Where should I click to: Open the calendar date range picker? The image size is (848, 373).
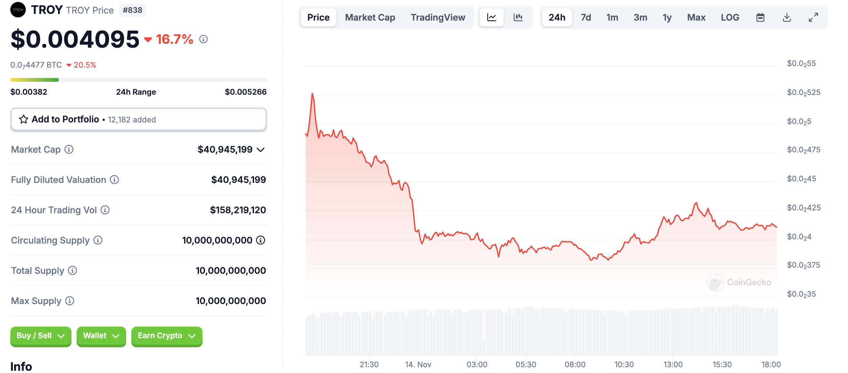[760, 17]
